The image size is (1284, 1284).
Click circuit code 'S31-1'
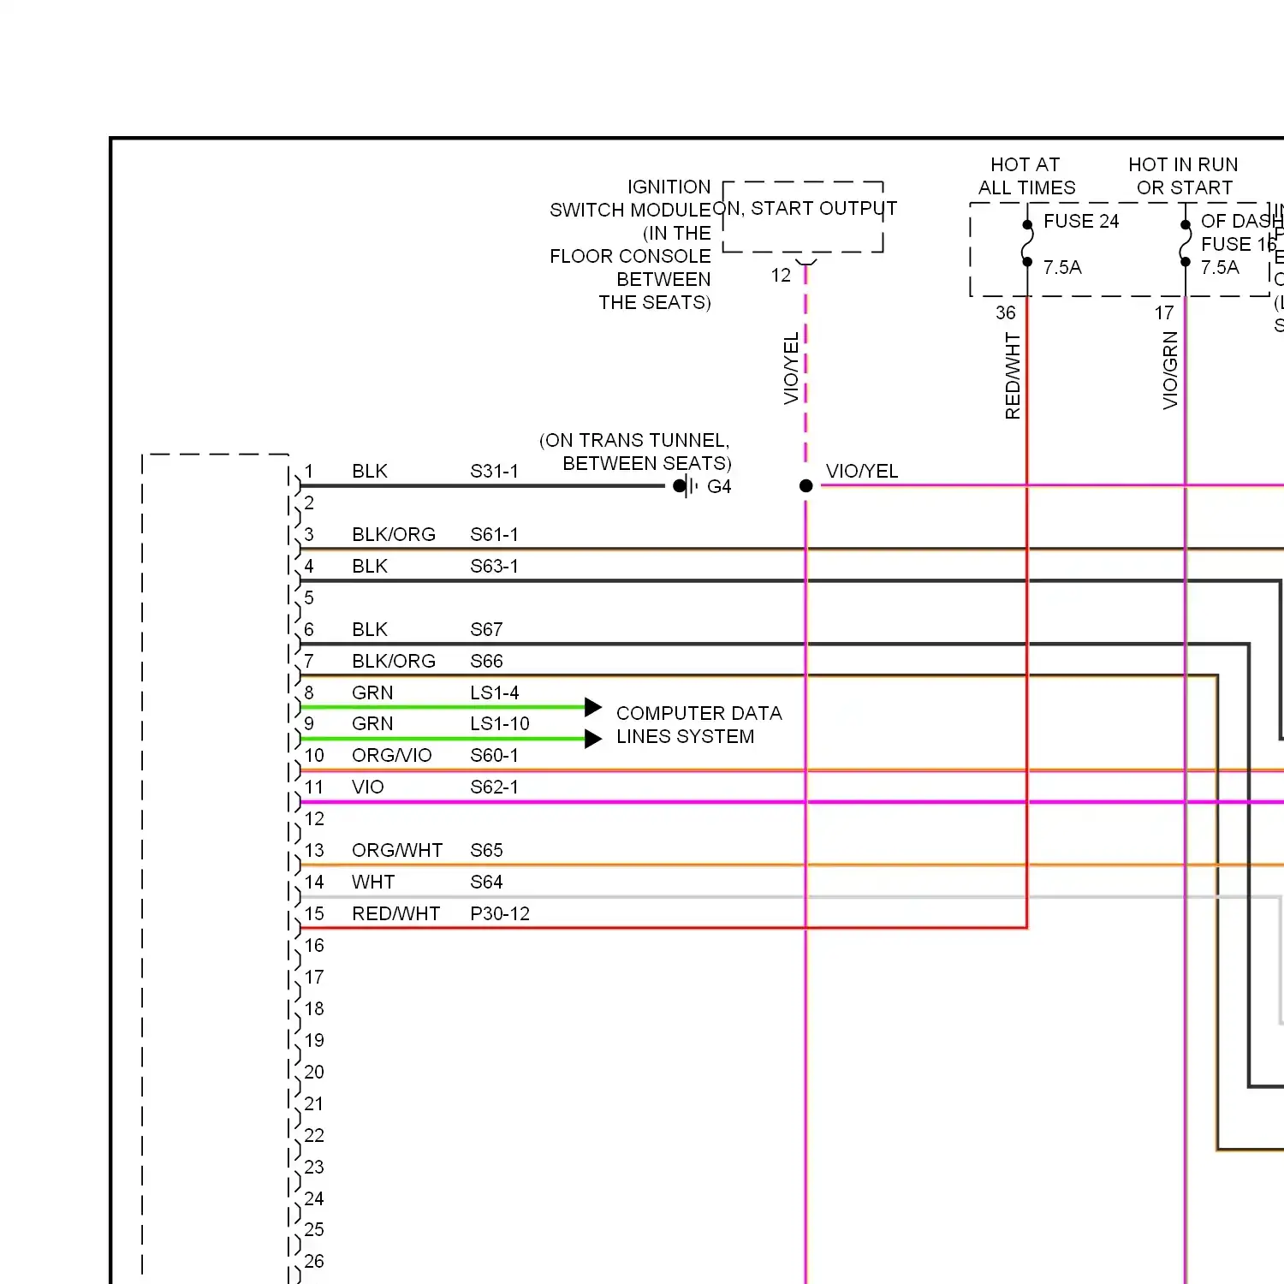tap(494, 471)
